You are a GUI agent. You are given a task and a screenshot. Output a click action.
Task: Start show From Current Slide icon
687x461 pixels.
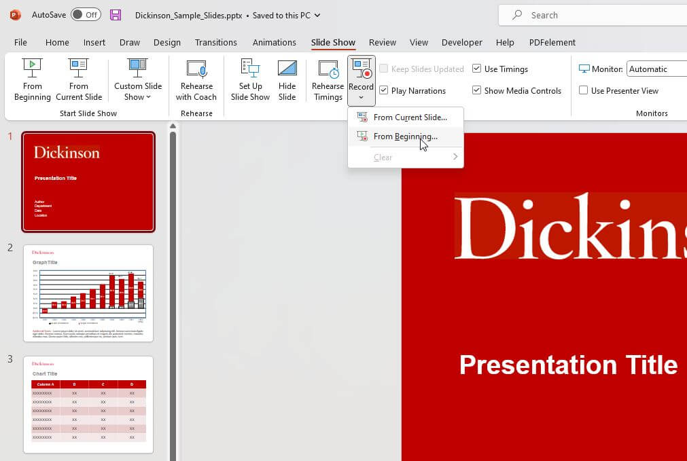pyautogui.click(x=78, y=69)
